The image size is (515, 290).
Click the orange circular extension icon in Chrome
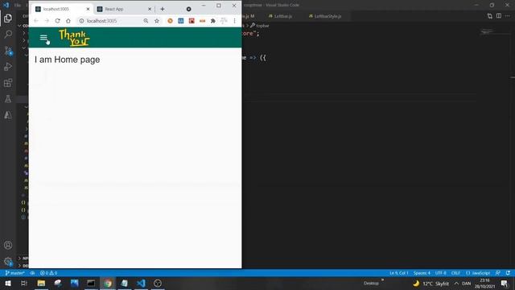point(170,21)
